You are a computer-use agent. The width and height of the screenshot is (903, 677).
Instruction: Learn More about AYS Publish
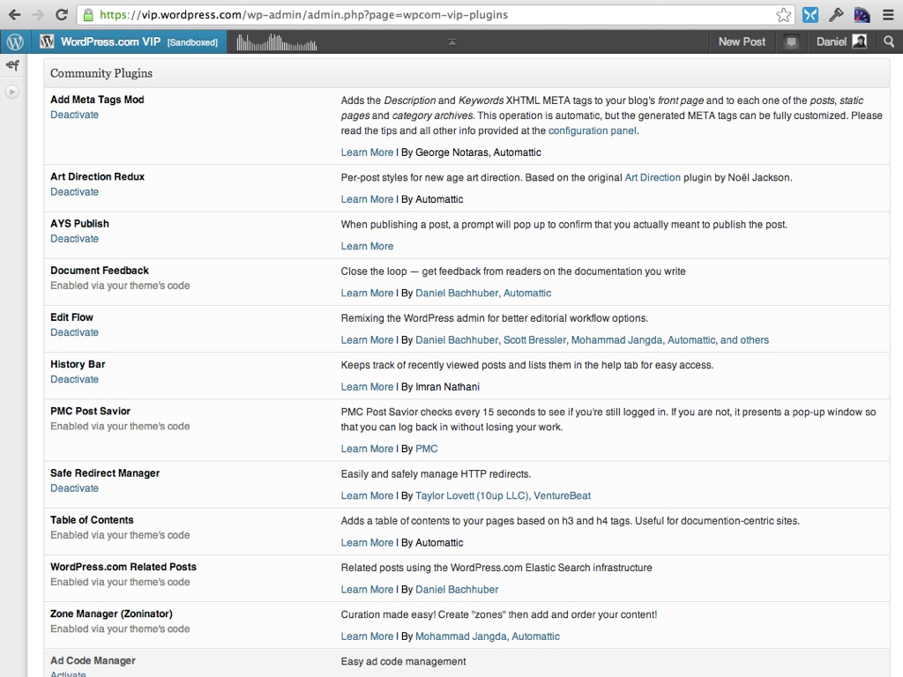367,247
